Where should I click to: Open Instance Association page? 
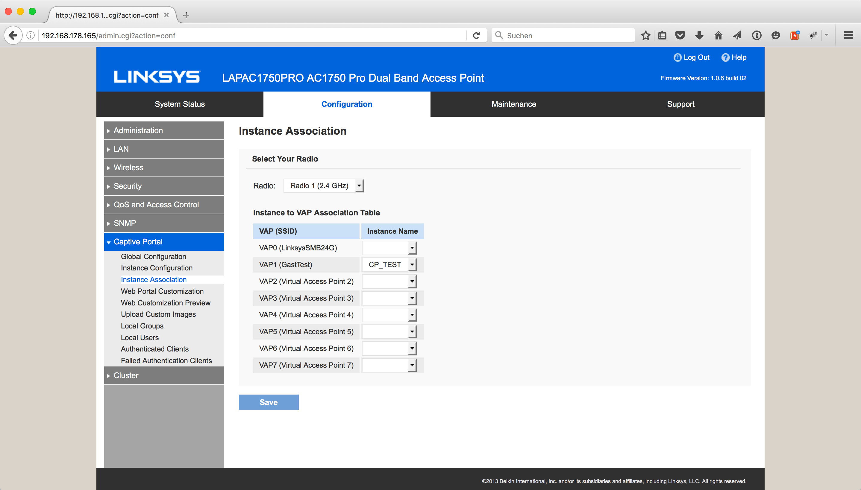[x=154, y=279]
